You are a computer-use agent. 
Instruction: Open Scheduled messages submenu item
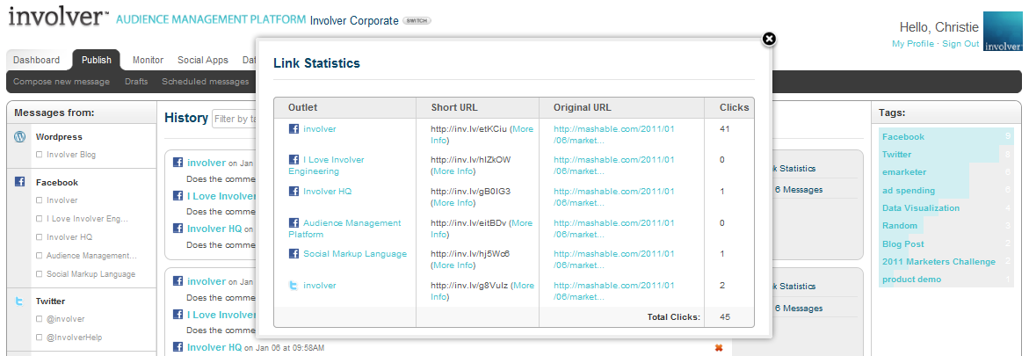point(206,82)
